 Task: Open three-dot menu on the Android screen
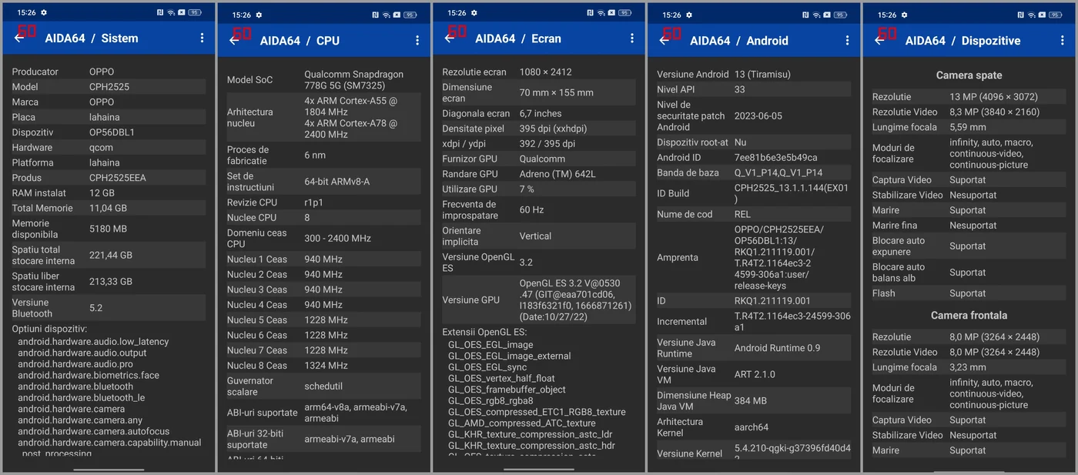click(847, 40)
